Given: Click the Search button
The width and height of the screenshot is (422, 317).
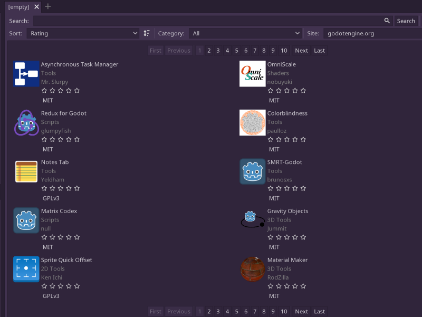Looking at the screenshot, I should 406,21.
